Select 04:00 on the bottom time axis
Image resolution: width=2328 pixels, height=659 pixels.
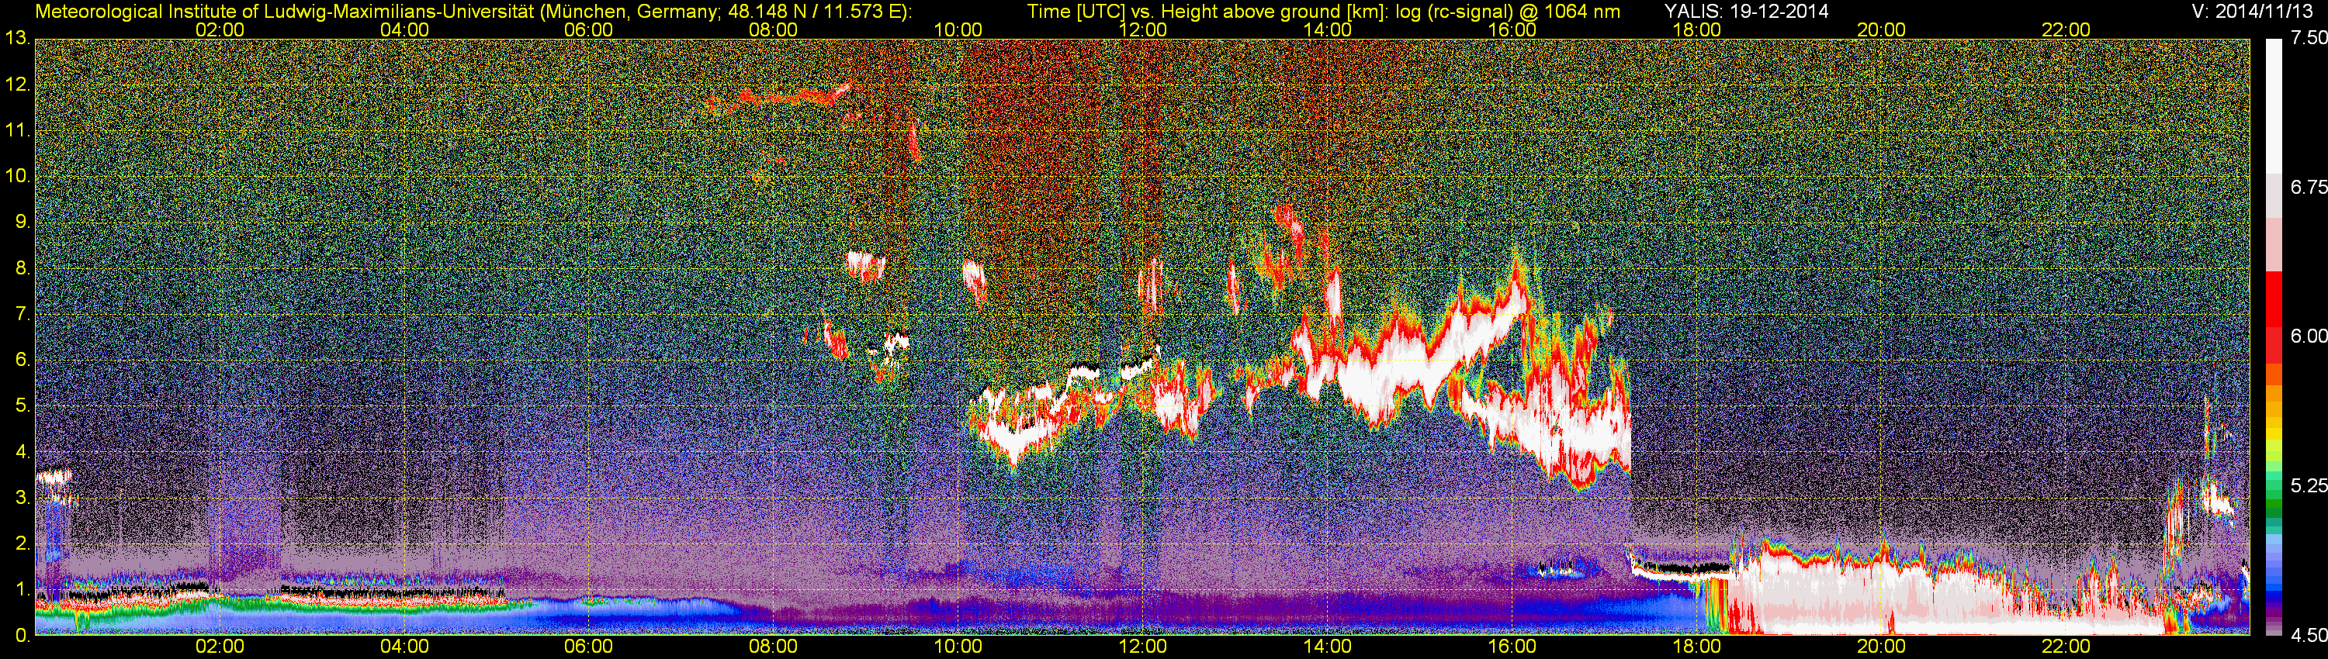[404, 647]
